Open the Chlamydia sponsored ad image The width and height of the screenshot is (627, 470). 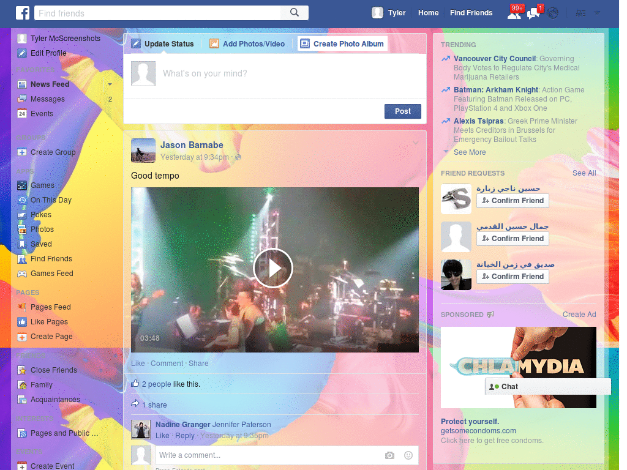tap(518, 367)
